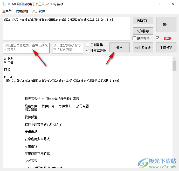This screenshot has width=179, height=171.
Task: Click the 文件排序 button
Action: click(x=143, y=31)
